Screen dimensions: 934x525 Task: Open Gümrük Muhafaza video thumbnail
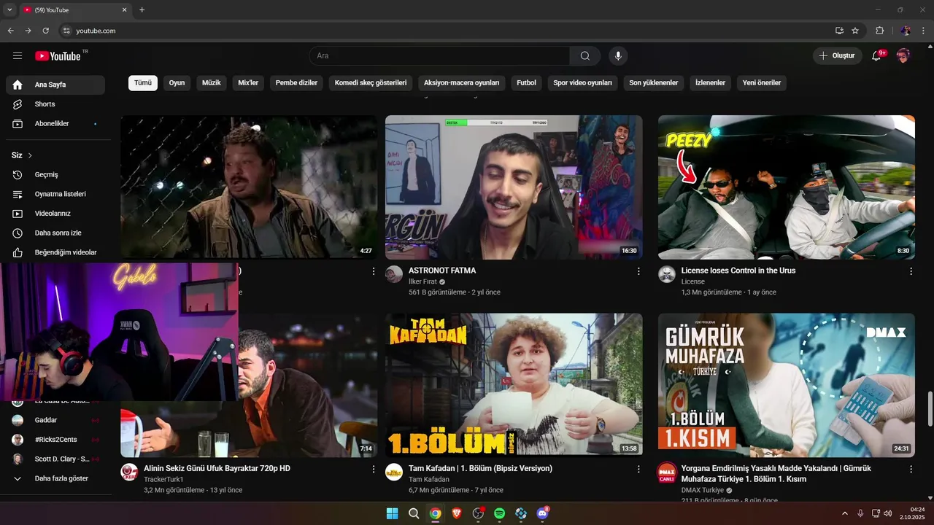787,385
